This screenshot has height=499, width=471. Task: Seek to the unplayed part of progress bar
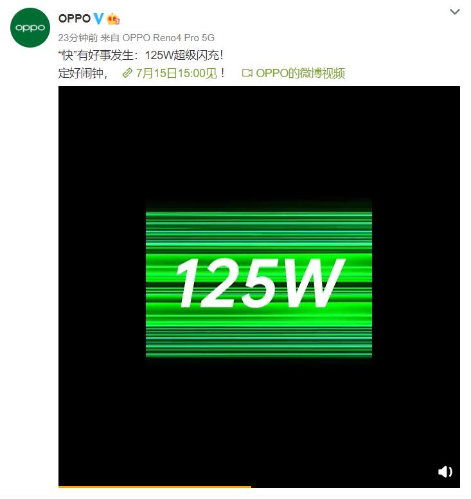pos(355,487)
